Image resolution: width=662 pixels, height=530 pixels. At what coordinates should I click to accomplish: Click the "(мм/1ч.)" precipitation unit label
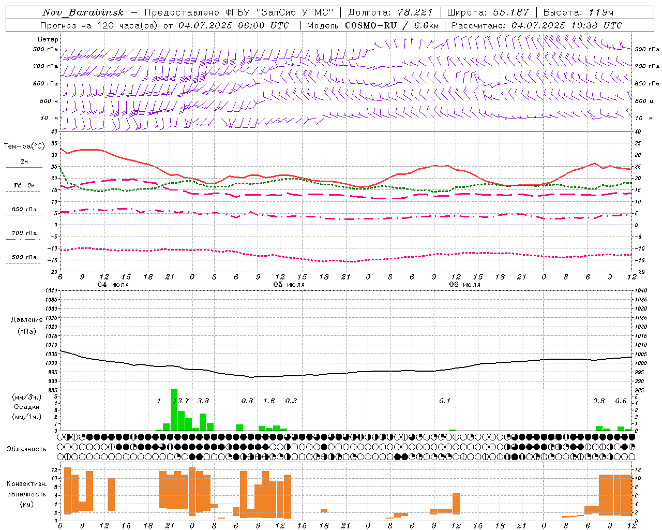(26, 417)
